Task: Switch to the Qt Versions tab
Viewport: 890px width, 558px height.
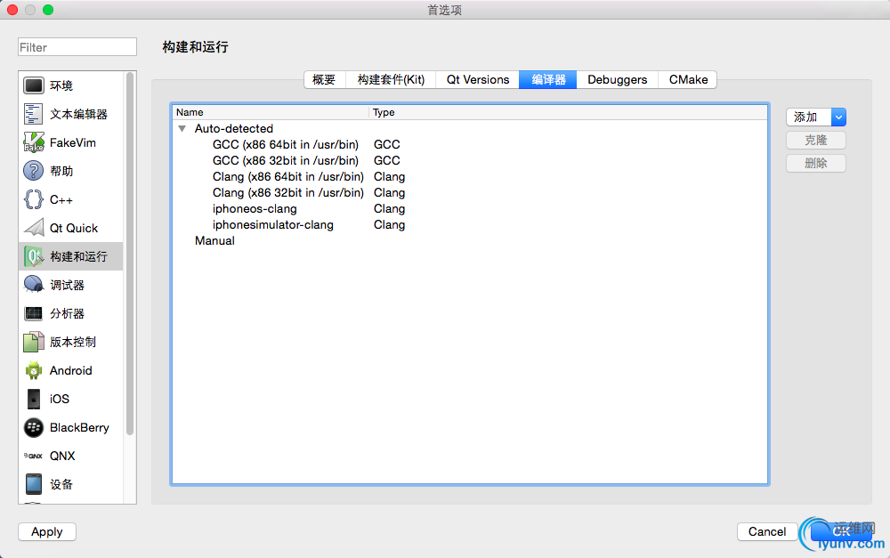Action: tap(477, 79)
